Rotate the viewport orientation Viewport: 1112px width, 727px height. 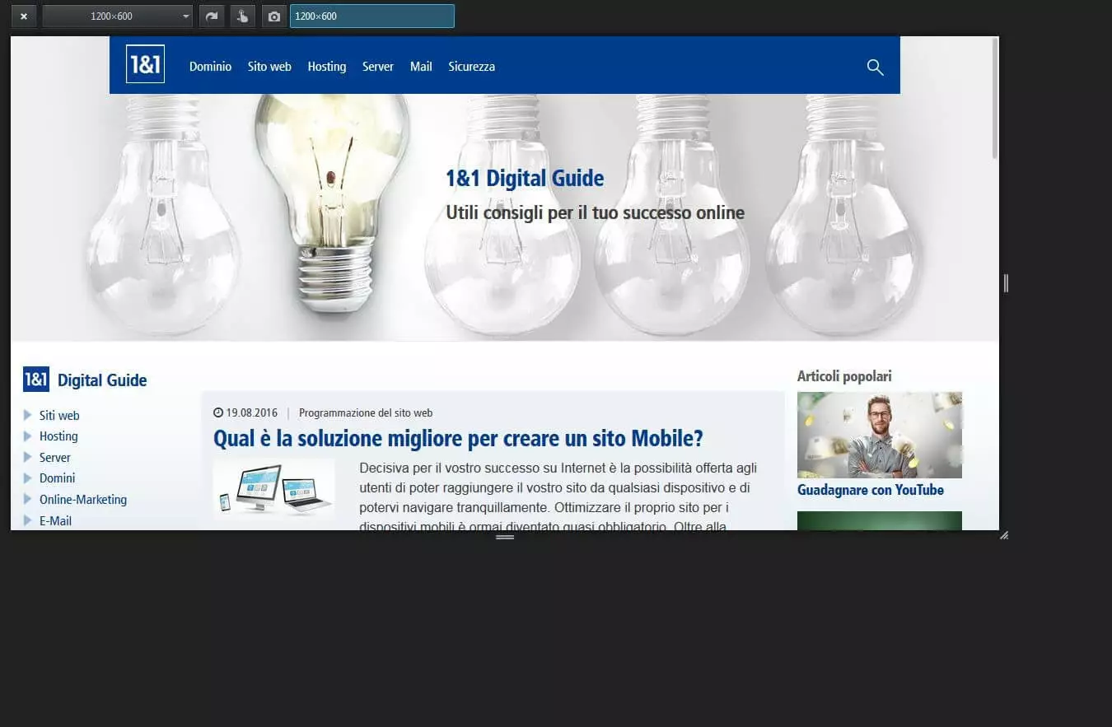coord(212,16)
